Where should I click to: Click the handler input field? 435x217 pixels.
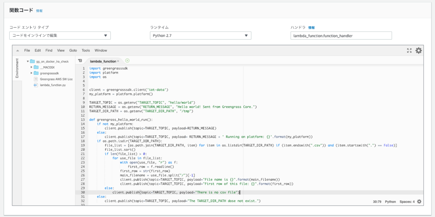tap(341, 36)
